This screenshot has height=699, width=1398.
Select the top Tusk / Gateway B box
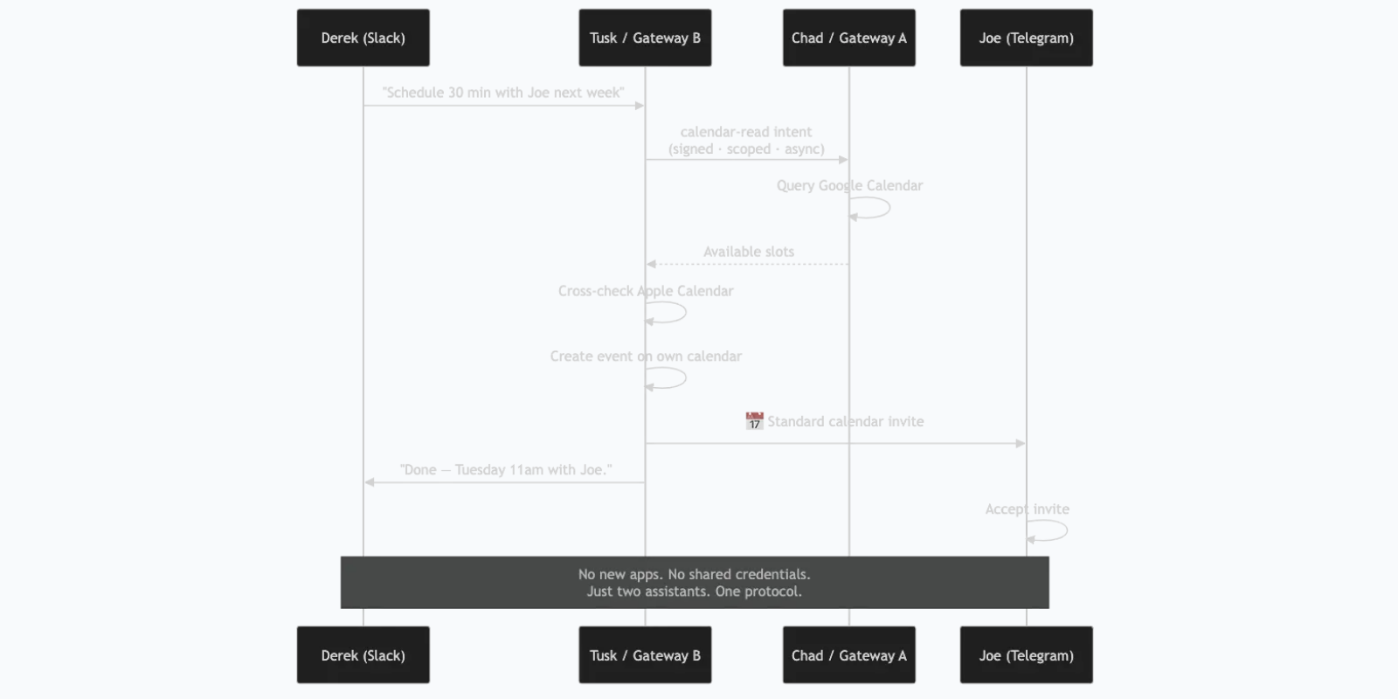(645, 38)
